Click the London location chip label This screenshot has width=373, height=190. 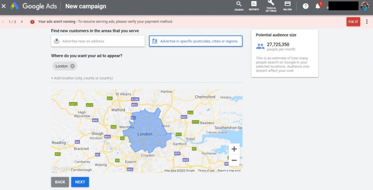[62, 66]
